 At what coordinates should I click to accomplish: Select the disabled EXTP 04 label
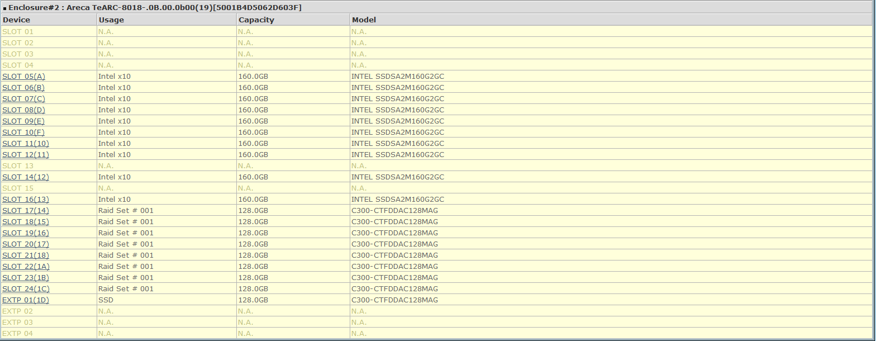[x=18, y=333]
